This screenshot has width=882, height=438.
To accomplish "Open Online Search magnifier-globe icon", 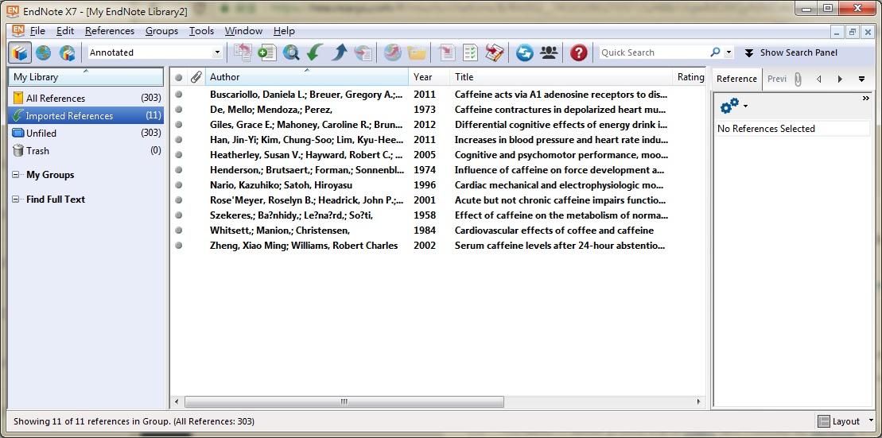I will coord(291,52).
